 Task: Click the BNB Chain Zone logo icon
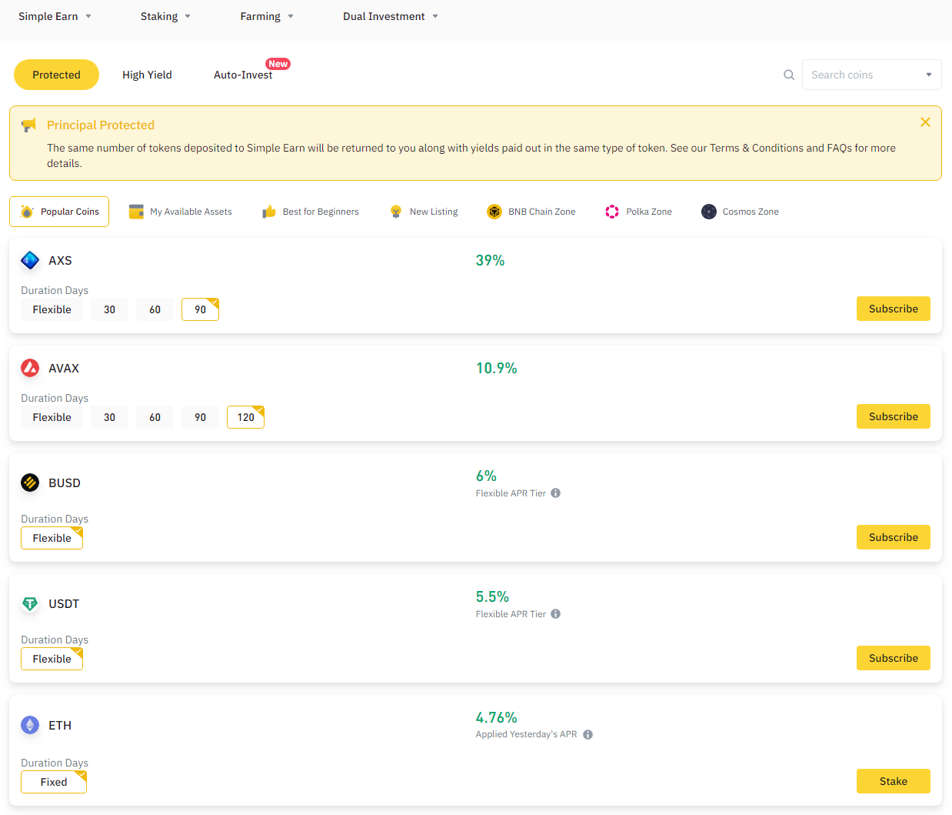(x=494, y=212)
